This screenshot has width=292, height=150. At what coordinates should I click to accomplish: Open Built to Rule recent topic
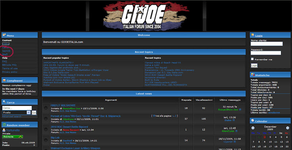pos(152,80)
